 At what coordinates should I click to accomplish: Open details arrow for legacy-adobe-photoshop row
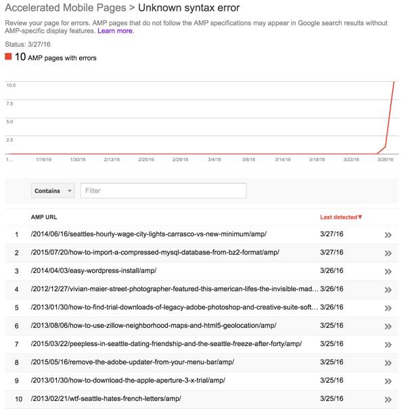coord(388,307)
